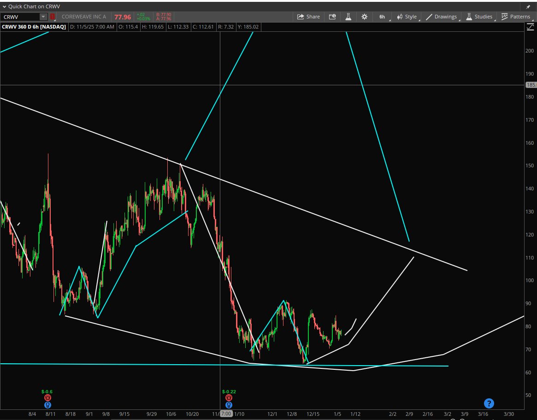
Task: Open the symbol selector dropdown arrow
Action: [x=43, y=17]
